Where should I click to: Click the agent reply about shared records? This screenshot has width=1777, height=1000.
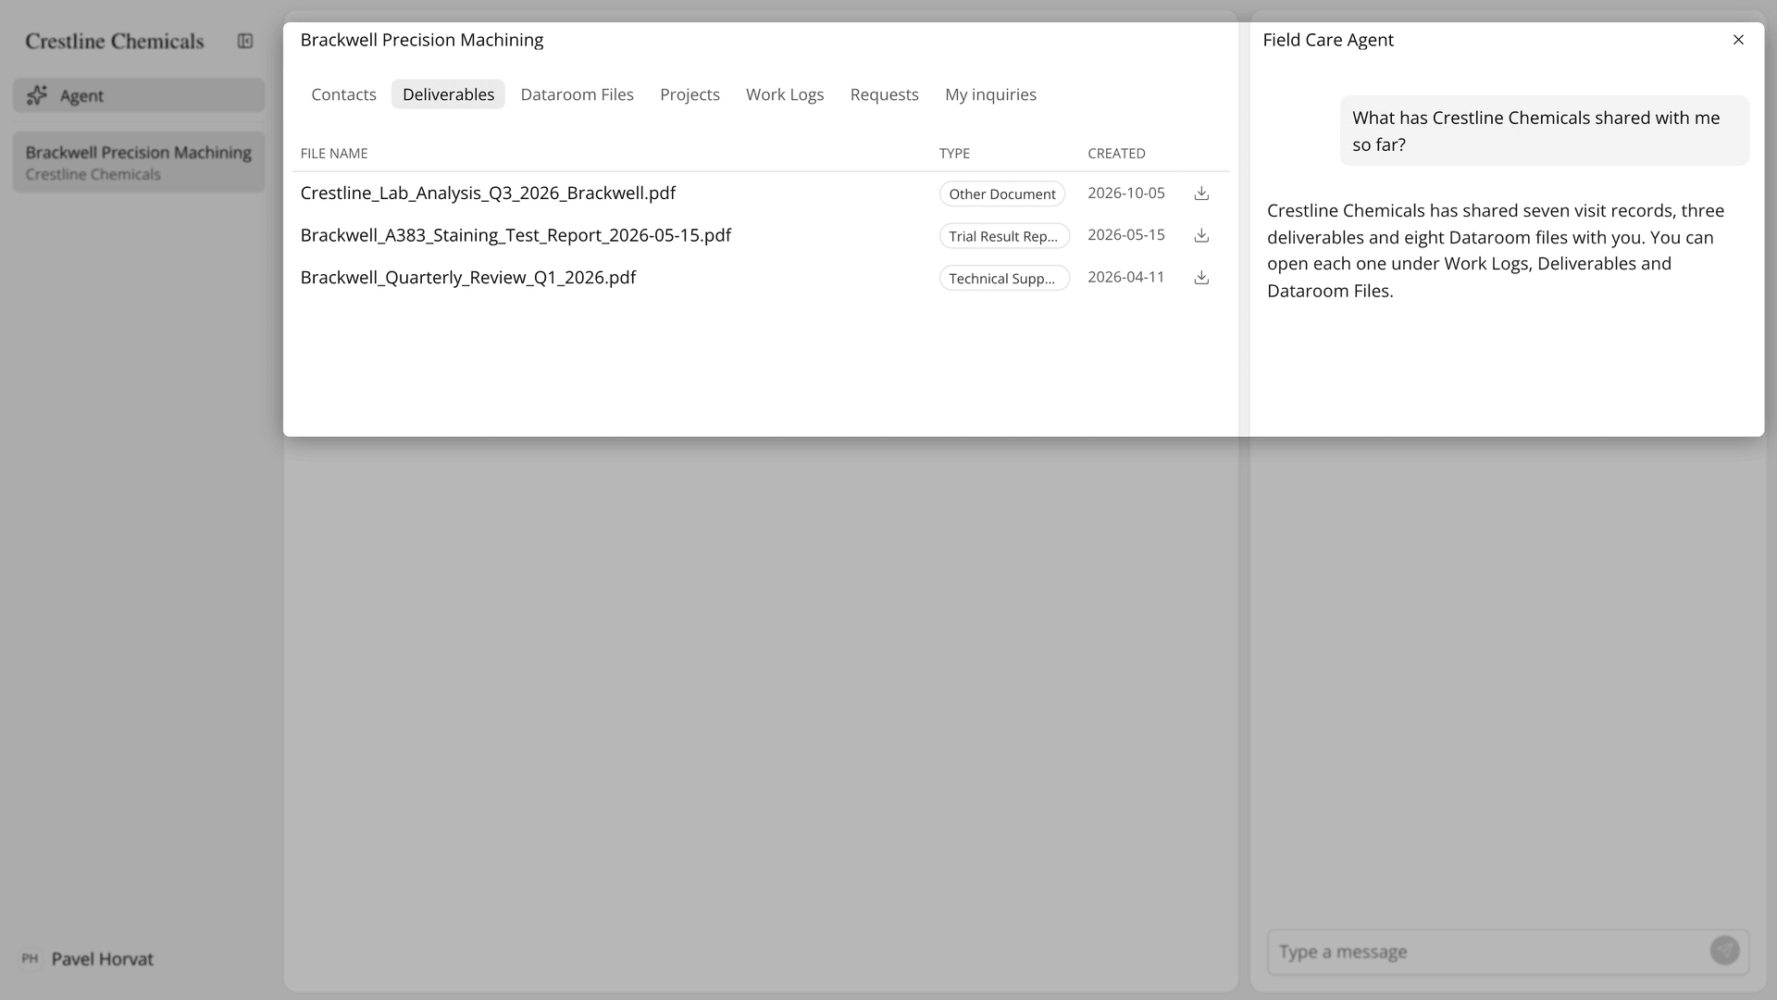[x=1497, y=251]
